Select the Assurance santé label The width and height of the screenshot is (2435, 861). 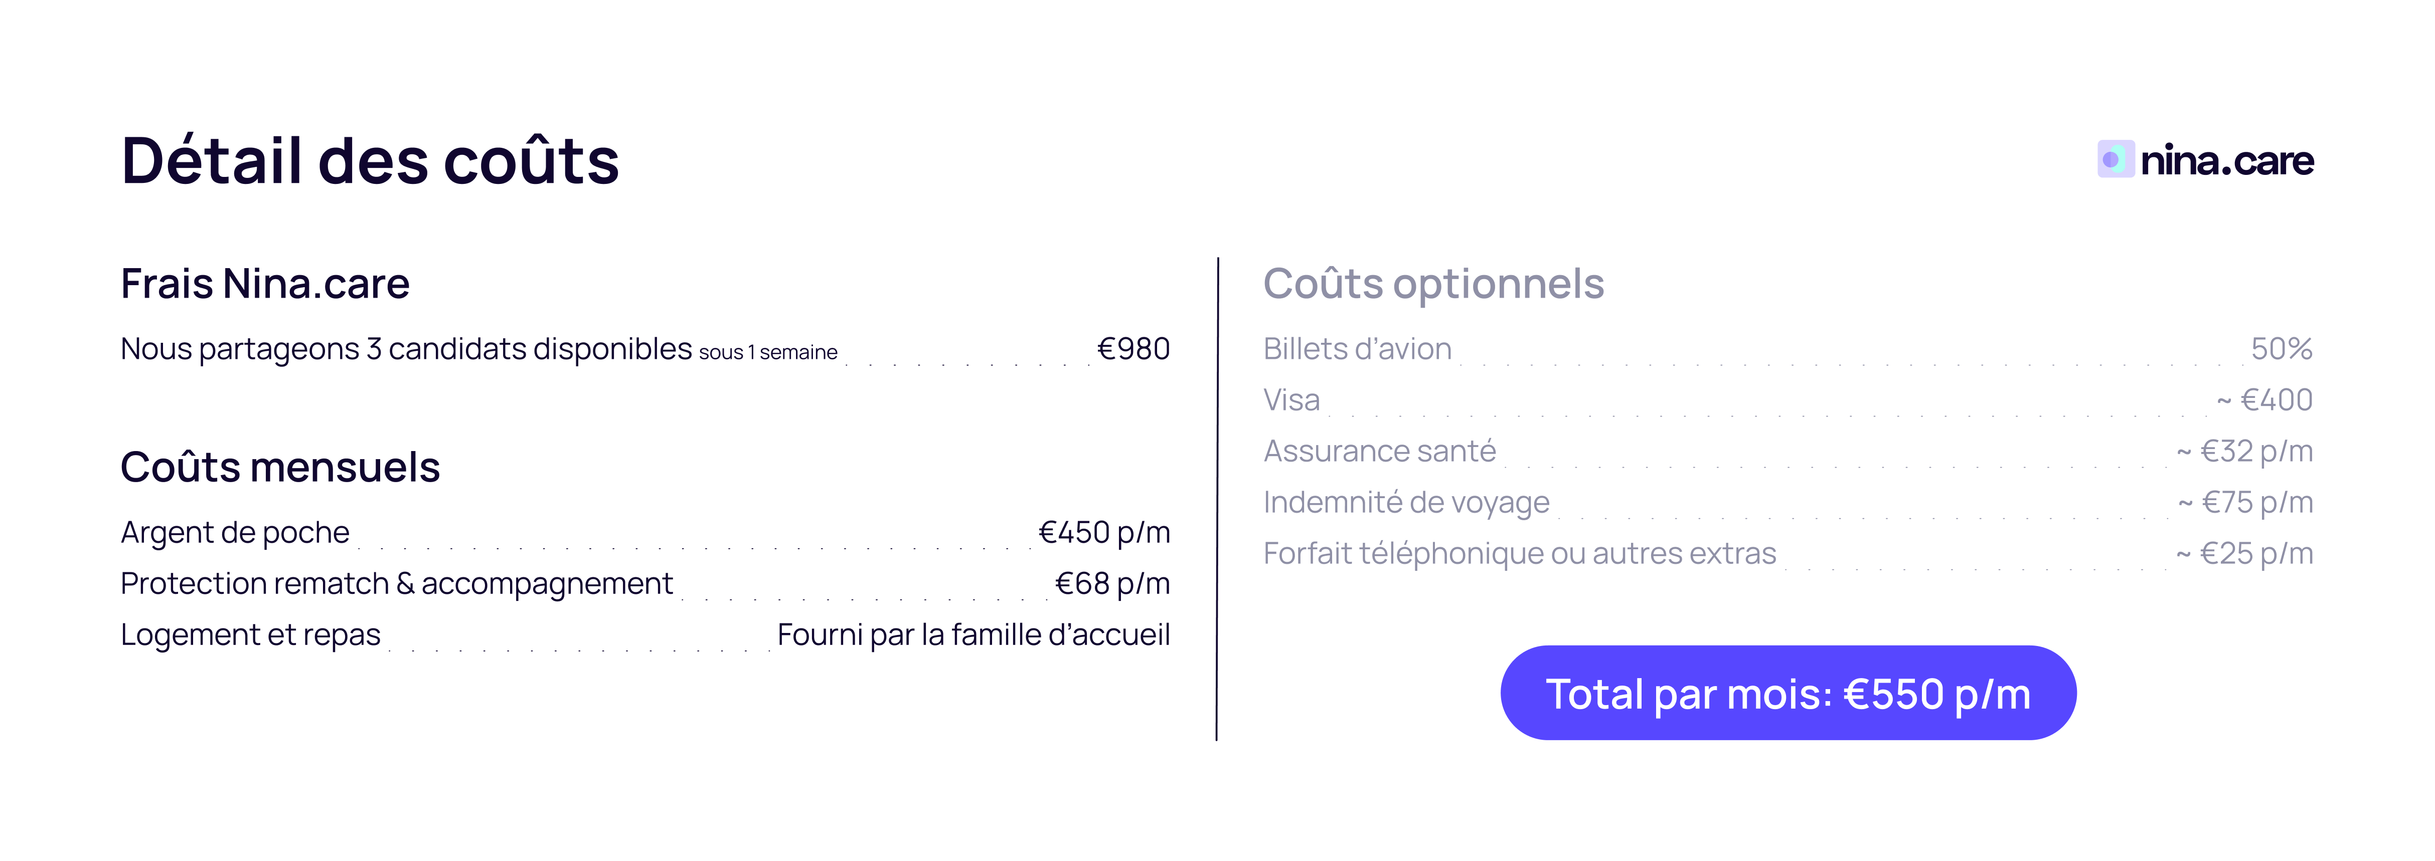[x=1379, y=451]
